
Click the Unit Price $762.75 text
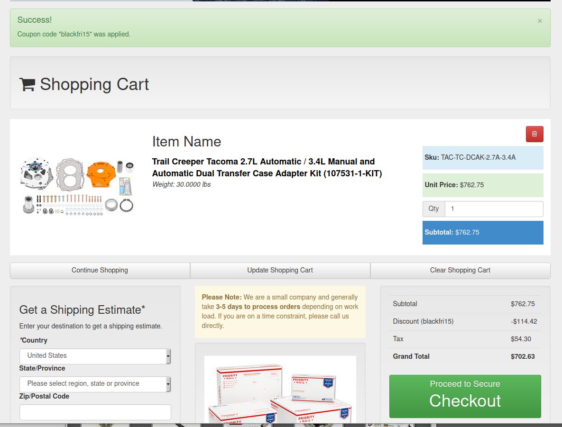point(454,185)
